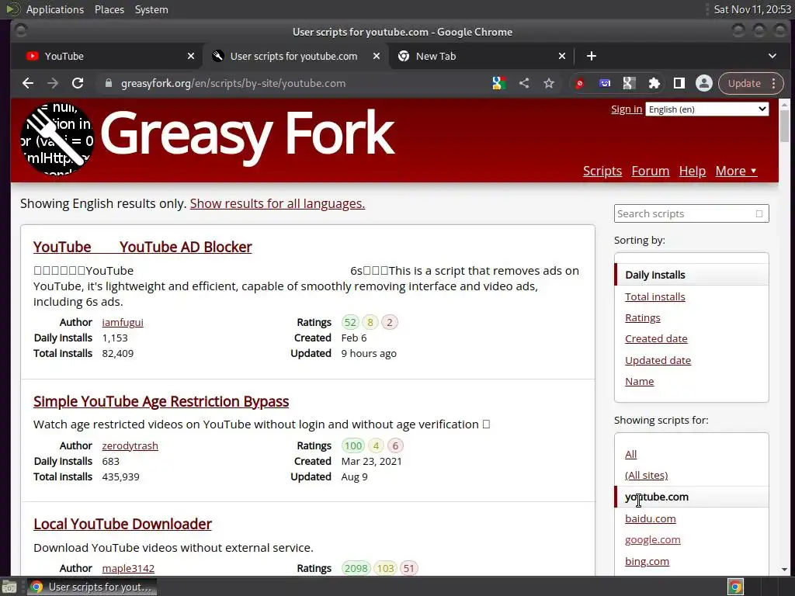Select the User scripts for youtube.com tab
Screen dimensions: 795x596
tap(294, 56)
